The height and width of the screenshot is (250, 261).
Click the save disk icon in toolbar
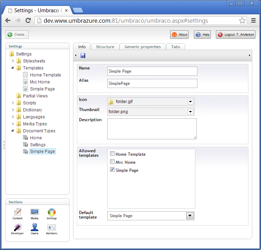[83, 56]
